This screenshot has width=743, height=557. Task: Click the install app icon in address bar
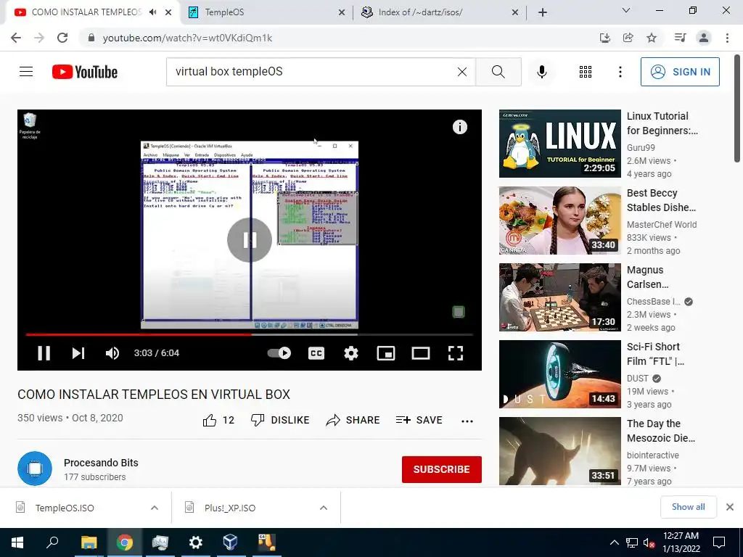604,38
